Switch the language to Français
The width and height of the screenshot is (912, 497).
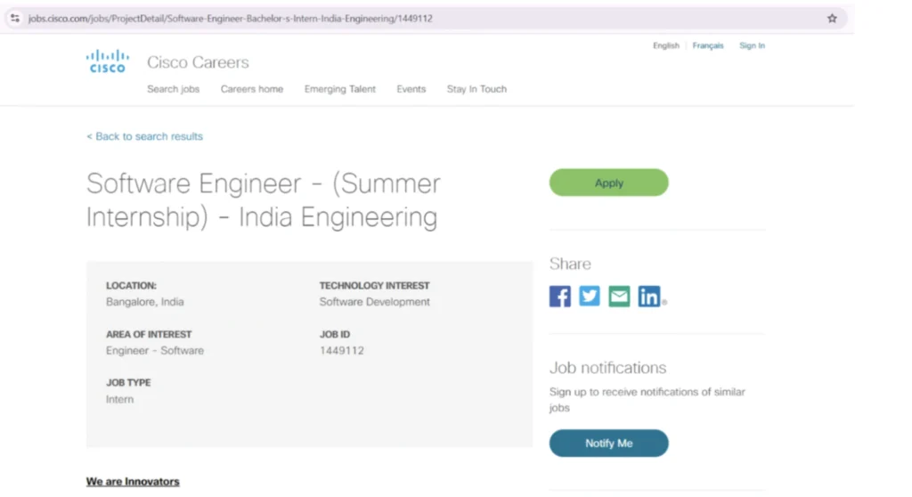708,45
